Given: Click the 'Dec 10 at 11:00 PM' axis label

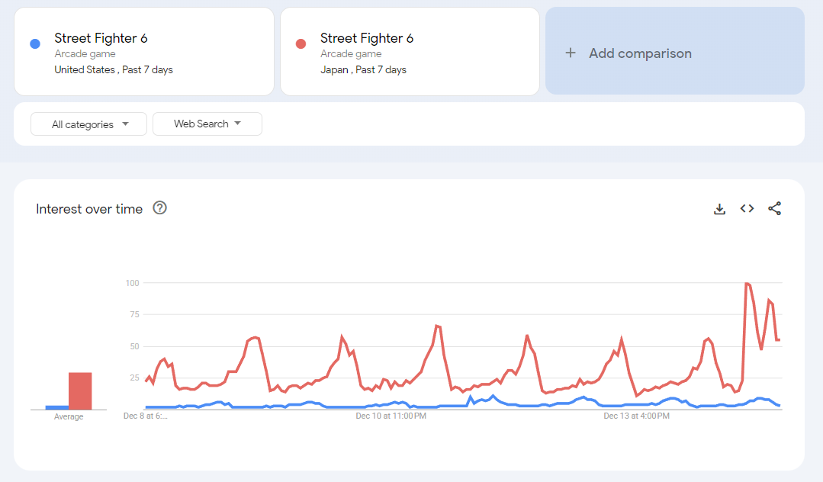Looking at the screenshot, I should tap(391, 416).
